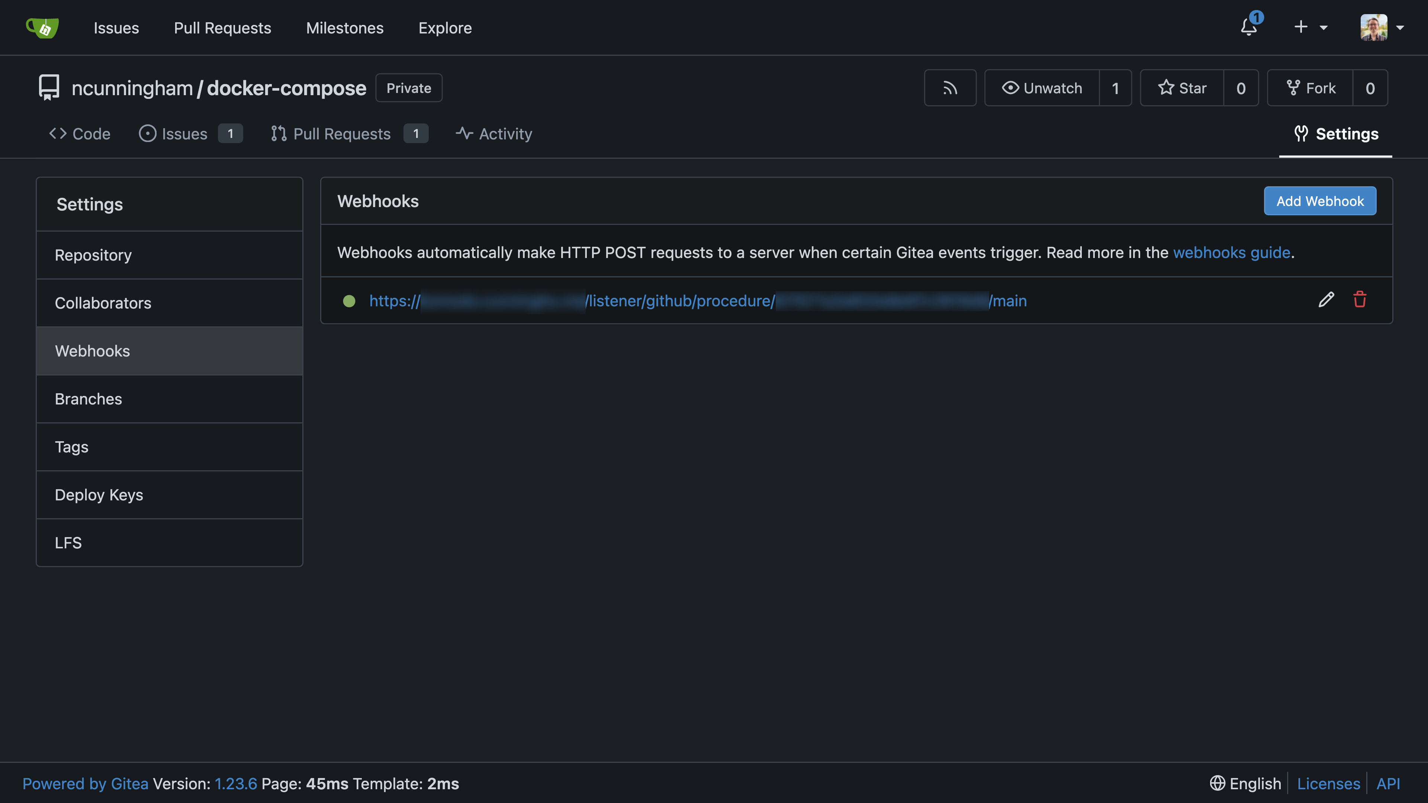Click the Private repository badge

click(409, 88)
